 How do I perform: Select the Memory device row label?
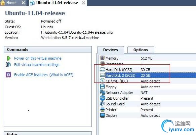pyautogui.click(x=112, y=58)
